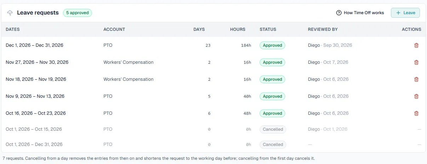Delete the Nov 18 – Nov 19 leave request
The height and width of the screenshot is (164, 427).
point(416,79)
